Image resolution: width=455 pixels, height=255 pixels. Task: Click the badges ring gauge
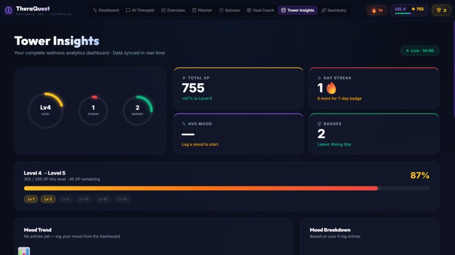point(138,110)
